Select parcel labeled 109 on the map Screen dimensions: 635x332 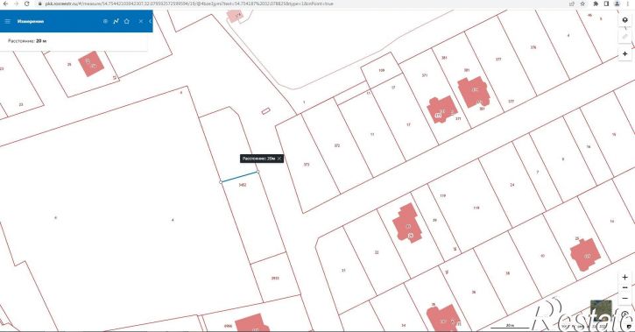coord(382,70)
